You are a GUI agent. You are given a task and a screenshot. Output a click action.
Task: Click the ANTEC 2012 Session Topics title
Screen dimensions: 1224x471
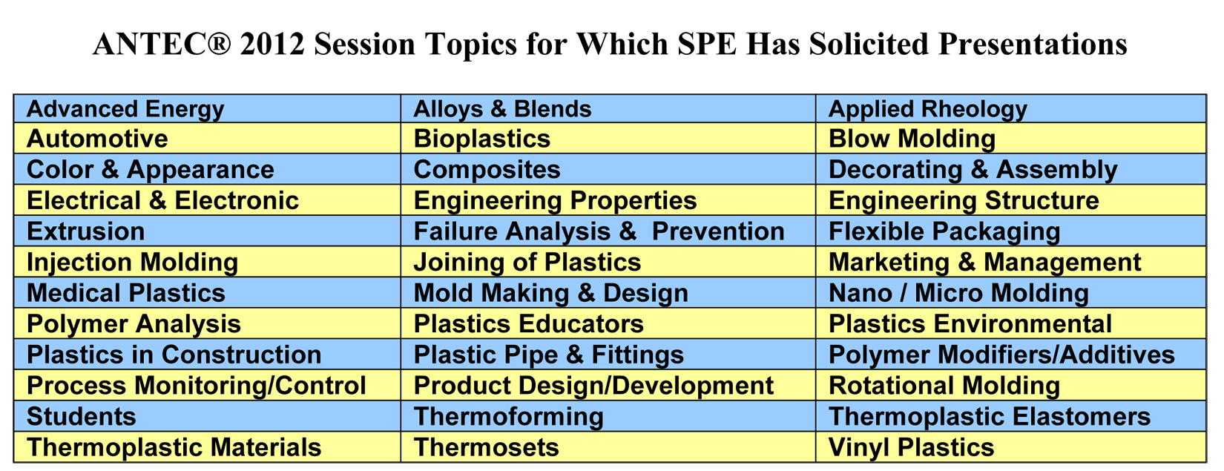tap(610, 45)
